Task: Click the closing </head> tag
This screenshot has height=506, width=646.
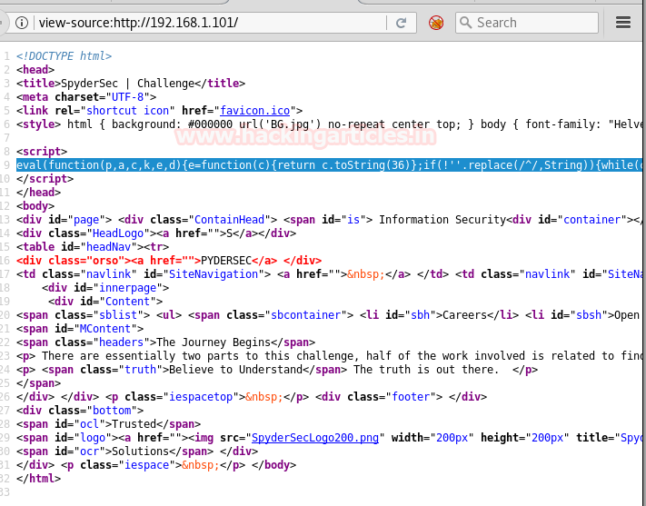Action: click(38, 193)
